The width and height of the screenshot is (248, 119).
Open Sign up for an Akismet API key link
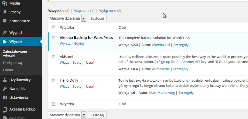(x=182, y=62)
